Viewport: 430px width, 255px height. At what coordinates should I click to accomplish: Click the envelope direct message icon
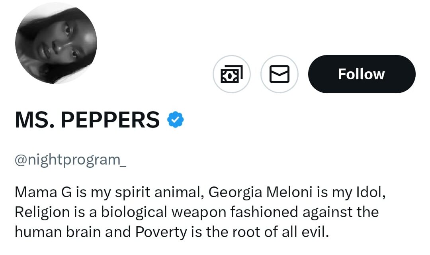point(279,74)
